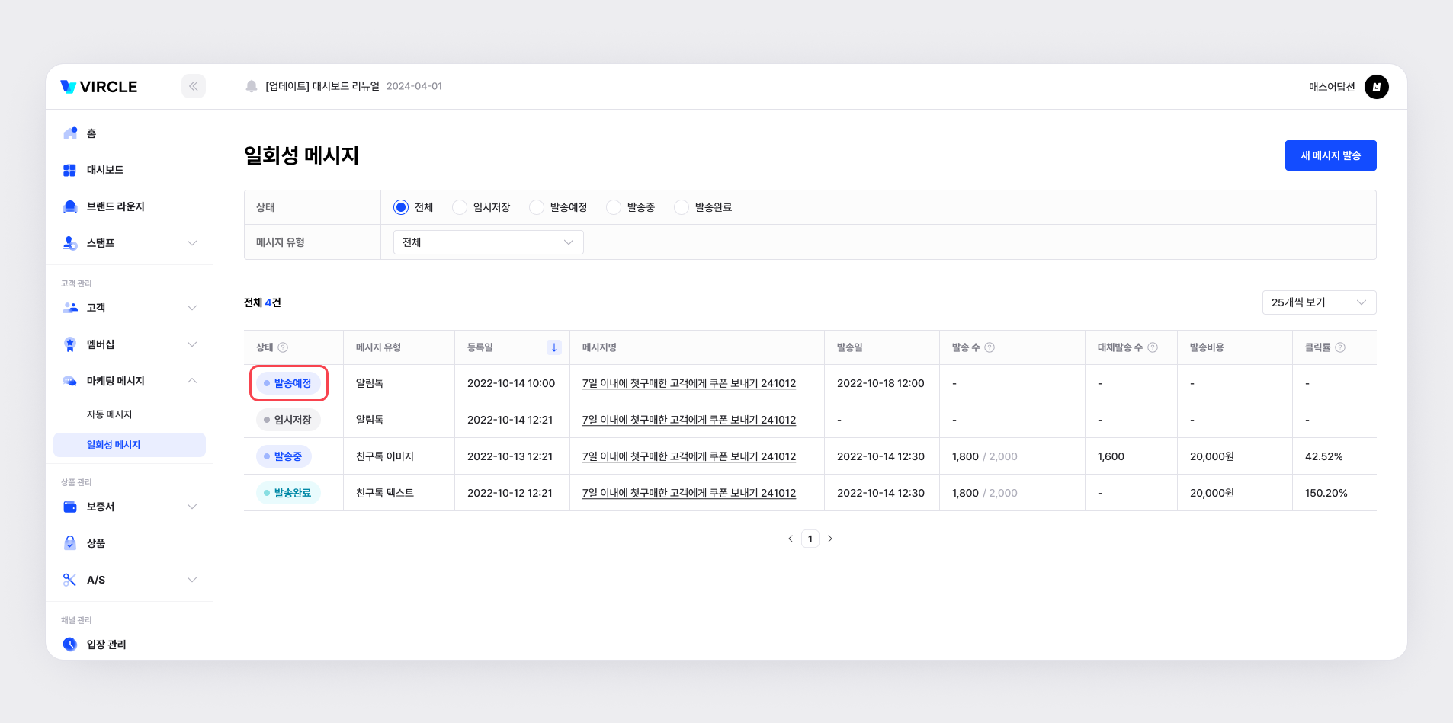Screen dimensions: 1453x723
Task: Choose the 발송완료 radio filter
Action: coord(682,207)
